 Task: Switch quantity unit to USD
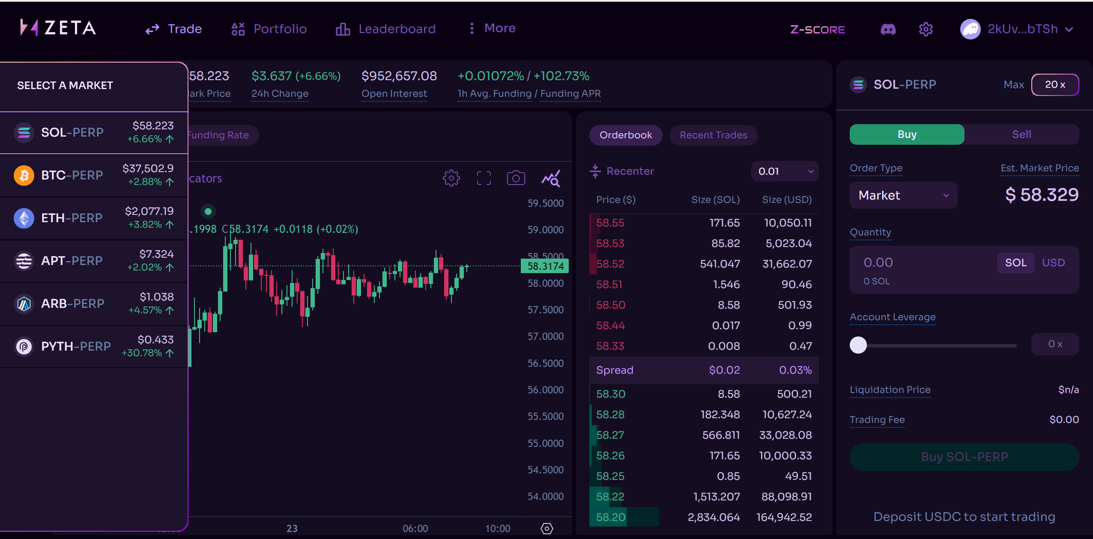pos(1054,263)
